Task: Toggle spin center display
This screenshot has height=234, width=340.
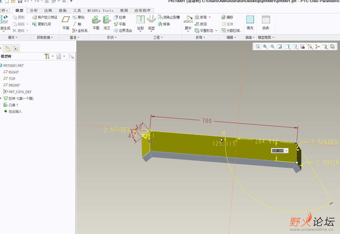Action: pos(317,47)
